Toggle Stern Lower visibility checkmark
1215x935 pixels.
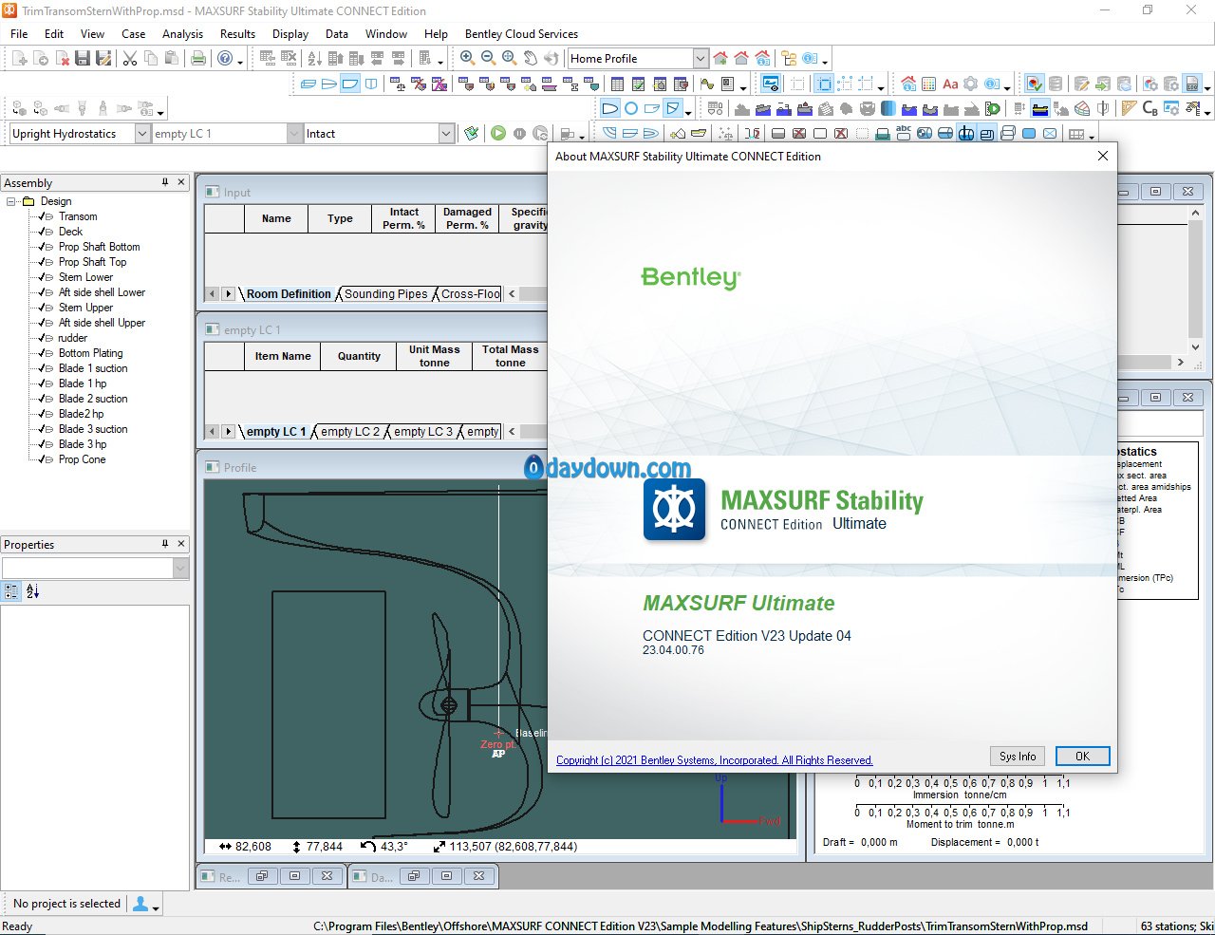(x=42, y=277)
